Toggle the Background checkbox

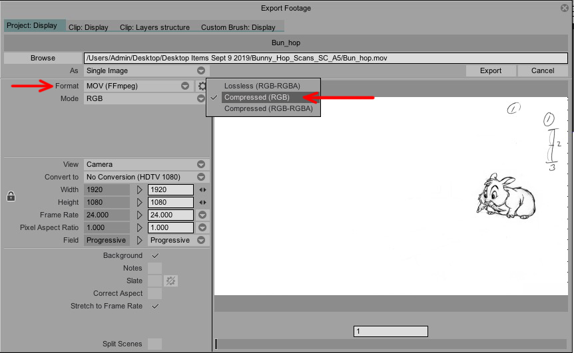pyautogui.click(x=155, y=255)
